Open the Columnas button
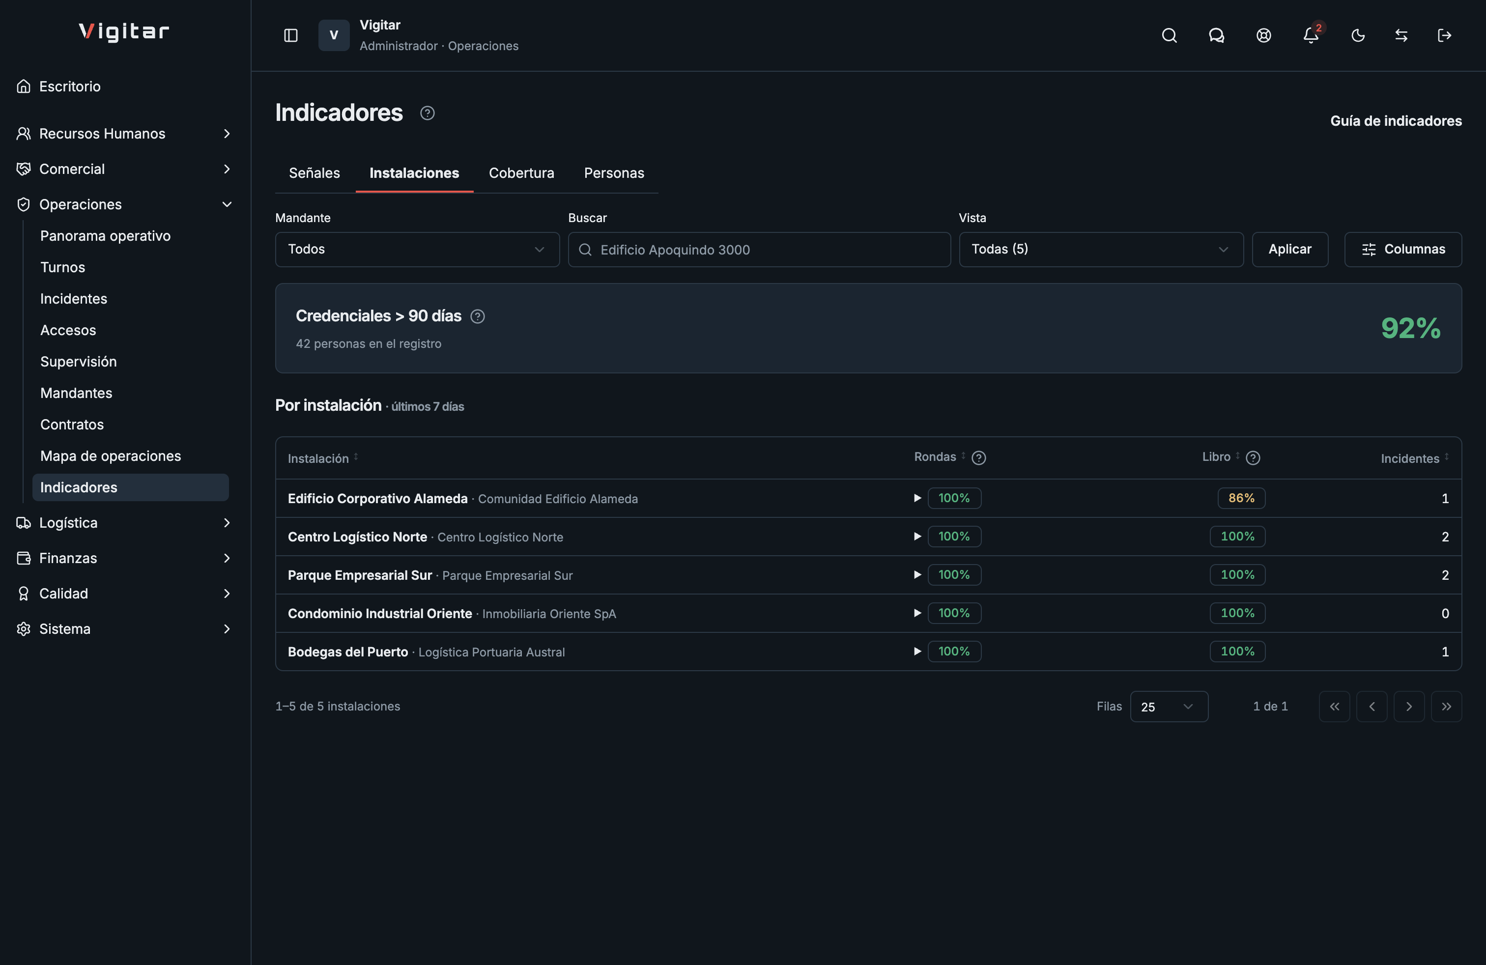This screenshot has width=1486, height=965. pos(1403,250)
